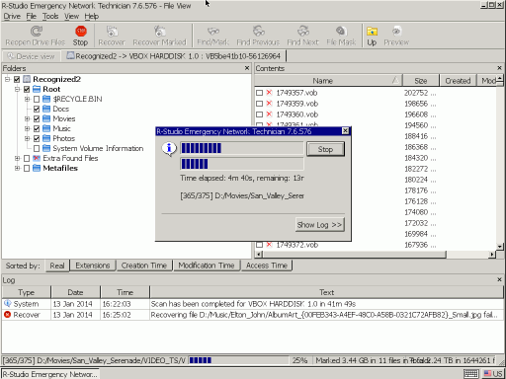The width and height of the screenshot is (506, 379).
Task: Sort by Modification Time tab
Action: click(x=207, y=265)
